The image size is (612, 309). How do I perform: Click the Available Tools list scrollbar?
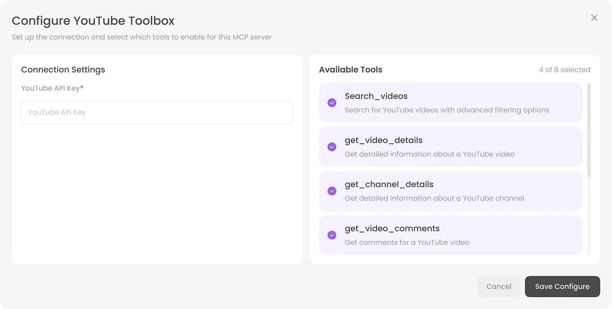[x=589, y=130]
